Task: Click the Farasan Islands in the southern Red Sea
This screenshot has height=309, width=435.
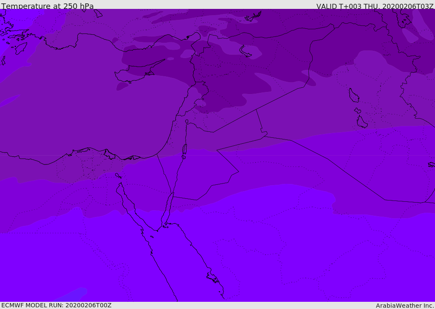Action: pos(212,278)
